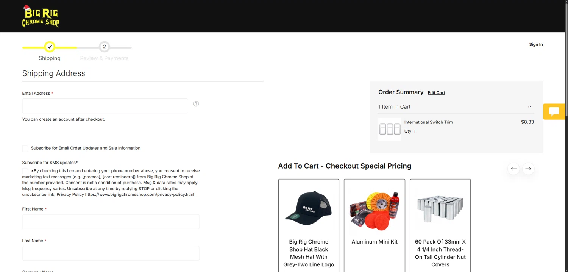Click the Shipping step checkmark circle
This screenshot has width=568, height=272.
[x=50, y=47]
